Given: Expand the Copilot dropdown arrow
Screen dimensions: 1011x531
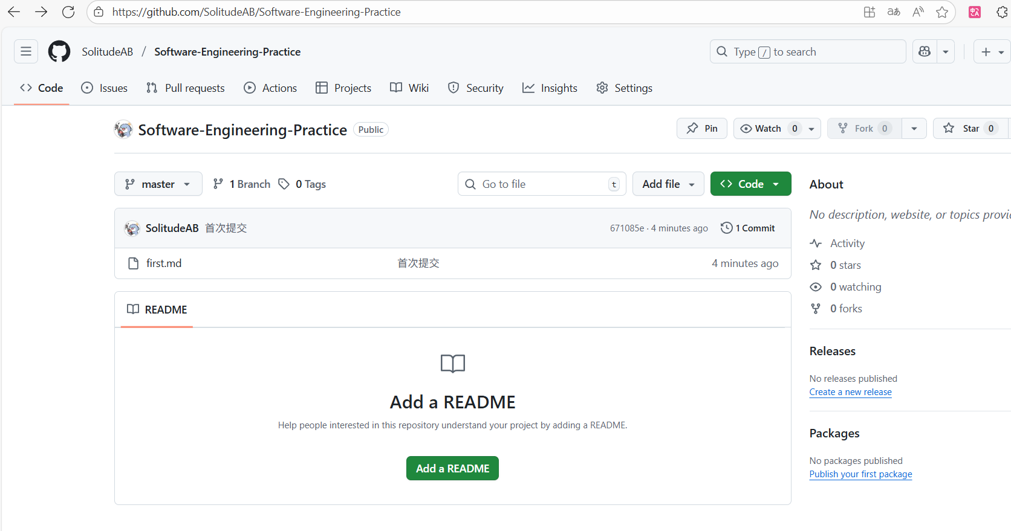Looking at the screenshot, I should point(946,52).
